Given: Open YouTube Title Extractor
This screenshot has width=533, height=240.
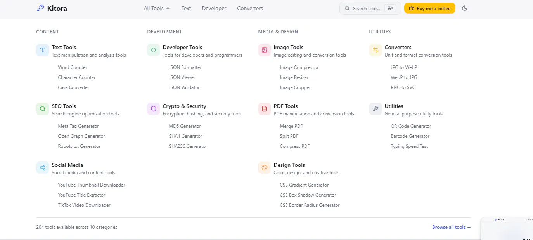Looking at the screenshot, I should pos(81,195).
